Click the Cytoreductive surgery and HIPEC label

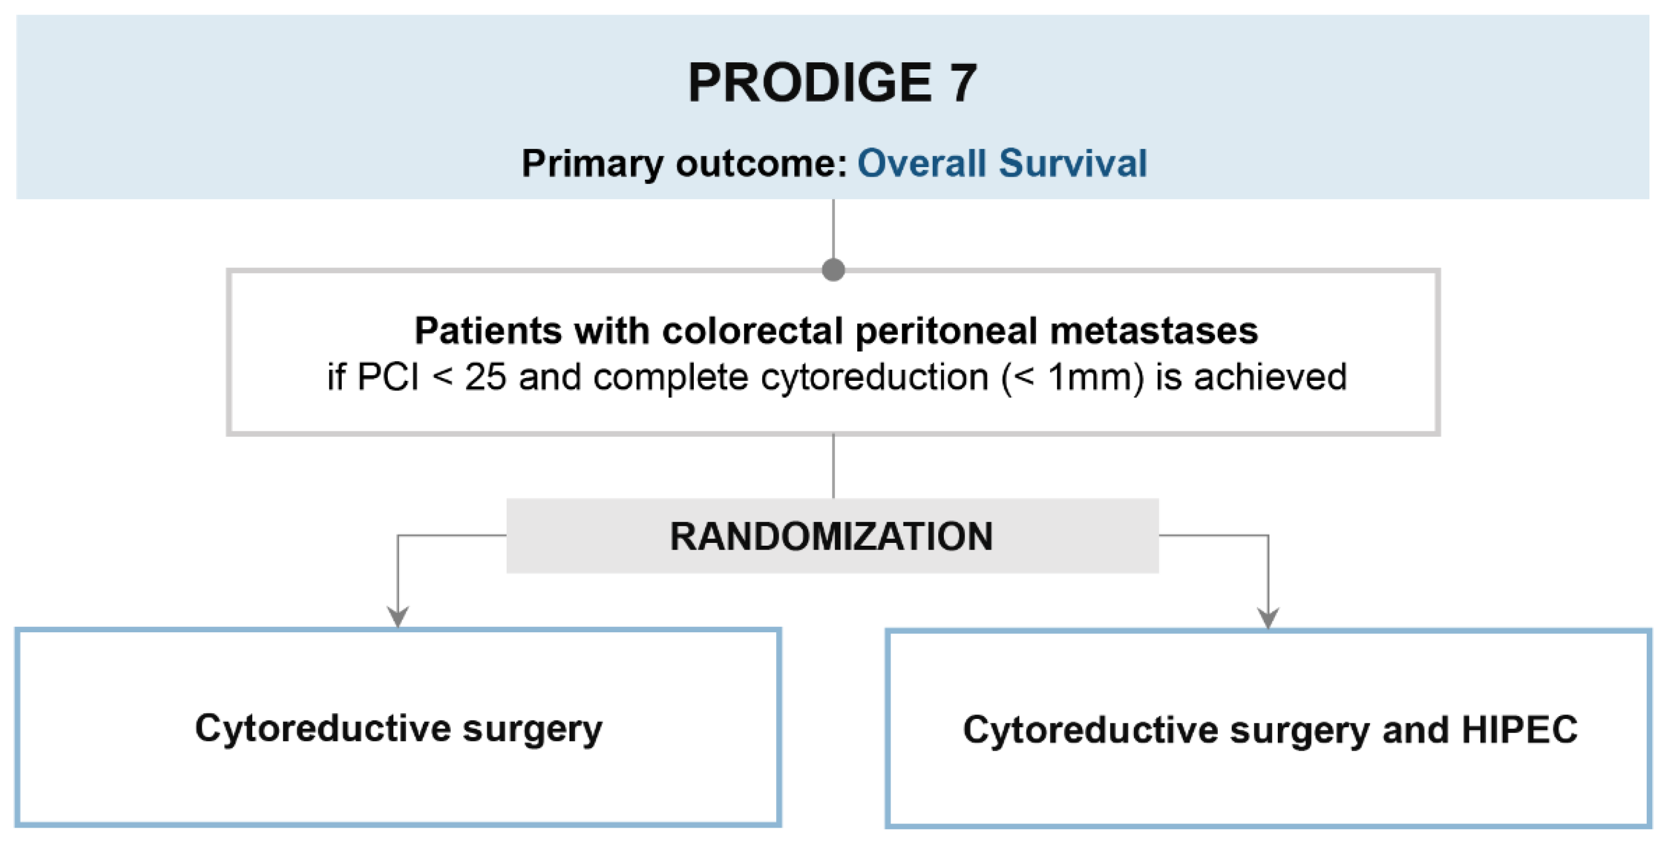1269,730
